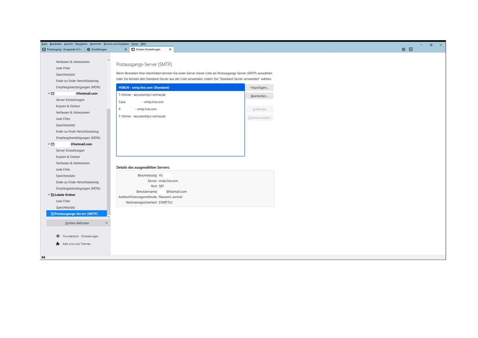Open the Konten-Aktionen dropdown
Viewport: 478px width, 338px height.
pyautogui.click(x=78, y=223)
